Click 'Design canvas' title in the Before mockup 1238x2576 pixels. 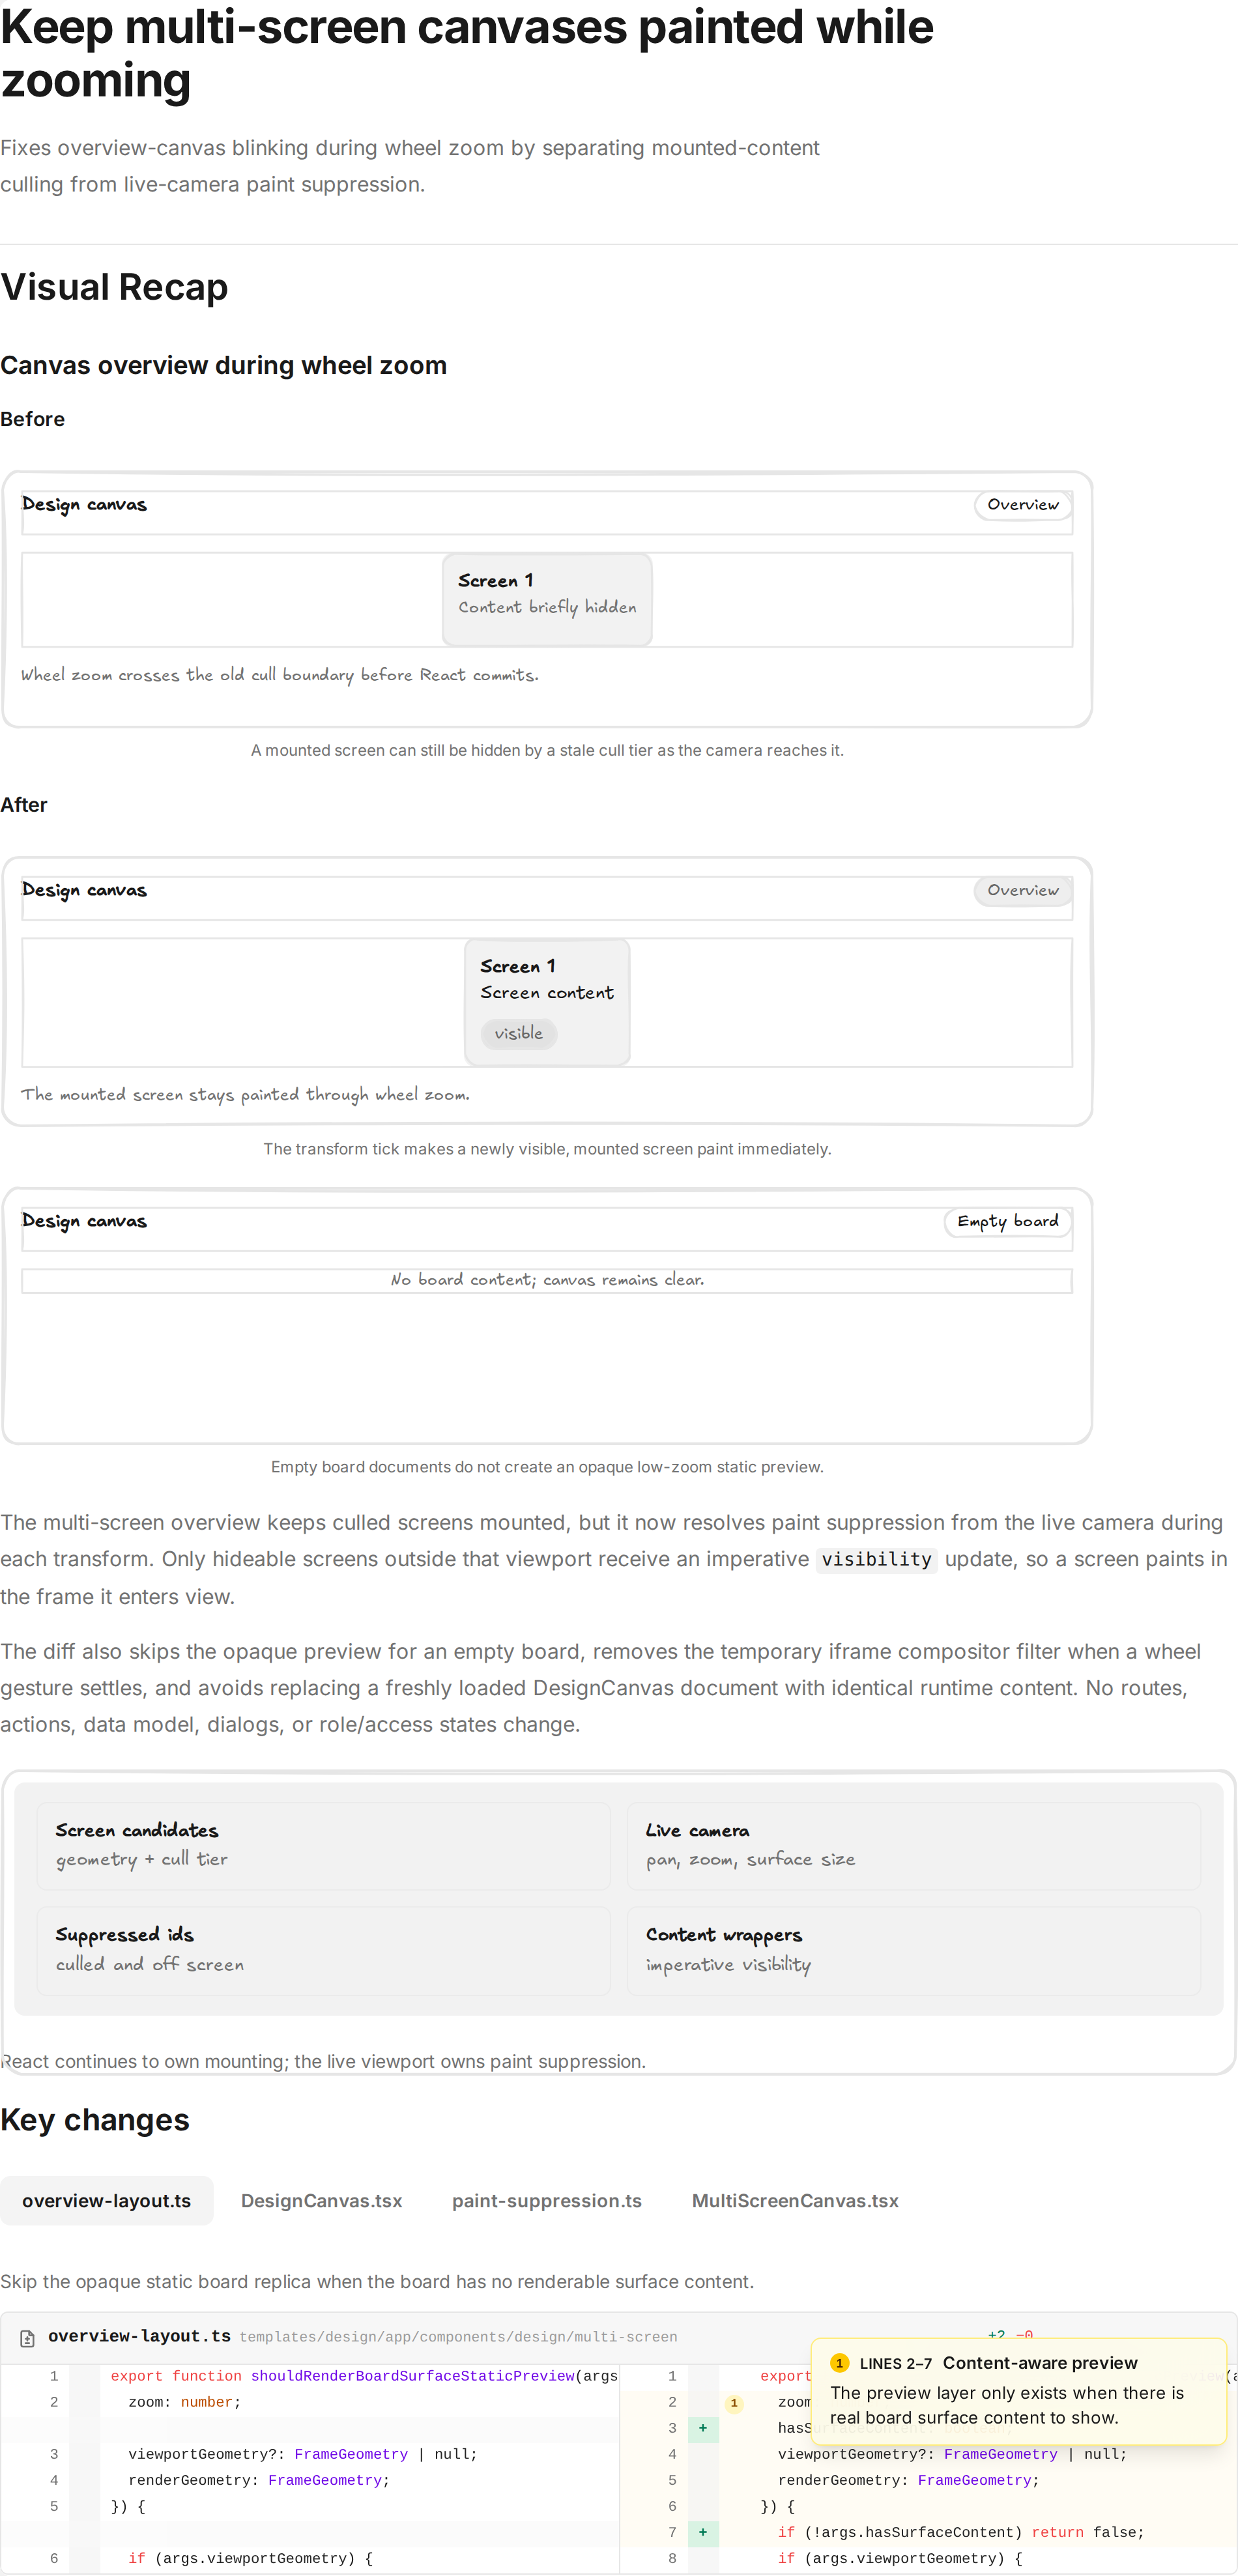[84, 505]
